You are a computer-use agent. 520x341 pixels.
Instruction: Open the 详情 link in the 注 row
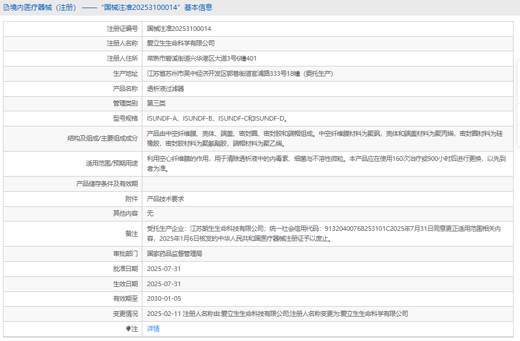[153, 329]
